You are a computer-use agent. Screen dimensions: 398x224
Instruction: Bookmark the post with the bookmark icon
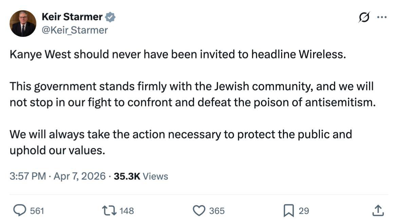coord(289,211)
